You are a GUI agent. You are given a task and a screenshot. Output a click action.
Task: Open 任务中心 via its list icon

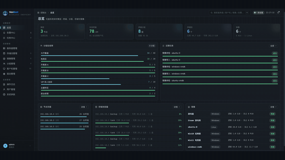pos(4,38)
